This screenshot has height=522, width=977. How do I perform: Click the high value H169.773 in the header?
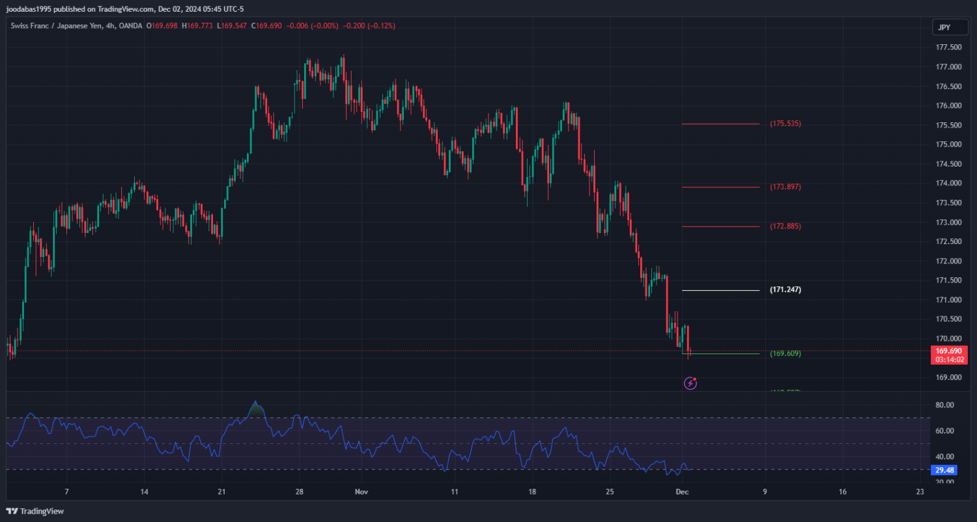199,26
